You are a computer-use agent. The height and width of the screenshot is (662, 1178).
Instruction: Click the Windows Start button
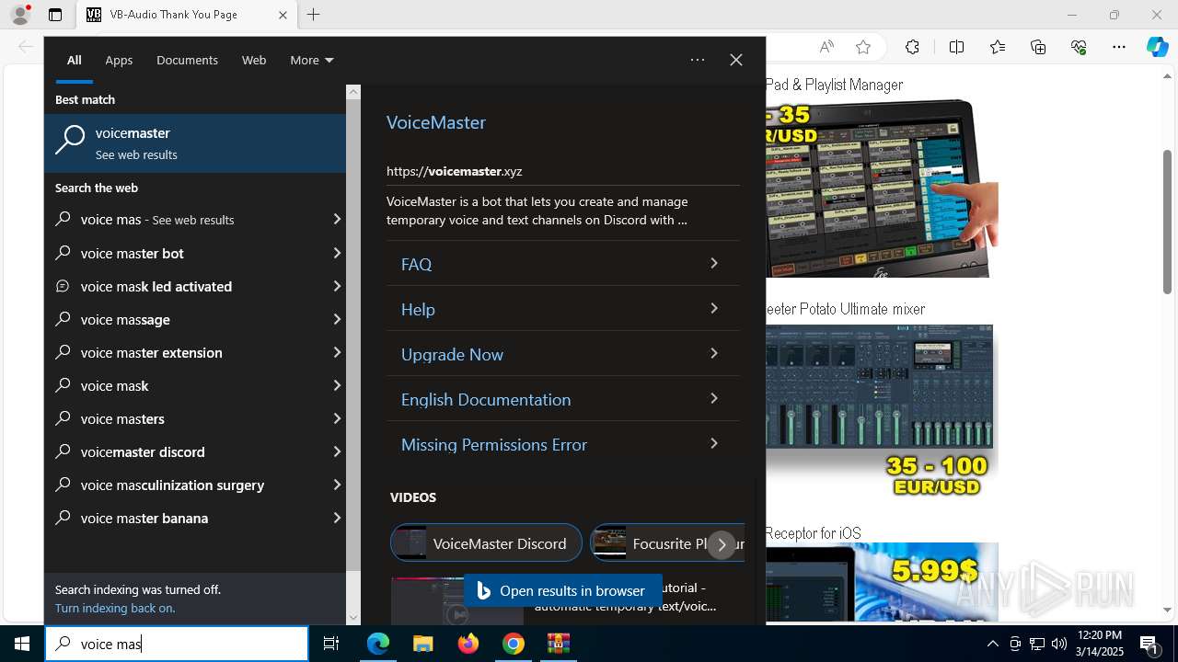[22, 644]
